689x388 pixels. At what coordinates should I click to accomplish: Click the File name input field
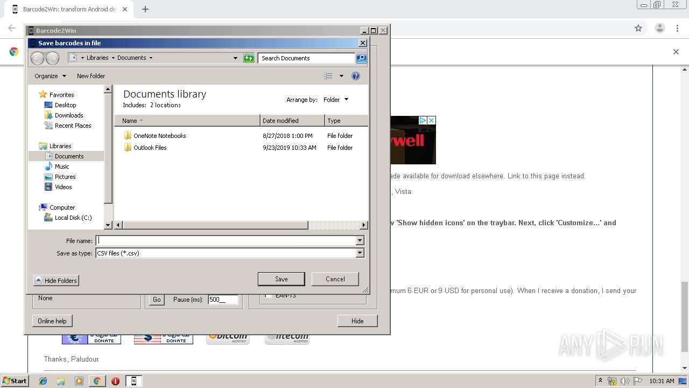click(x=226, y=241)
